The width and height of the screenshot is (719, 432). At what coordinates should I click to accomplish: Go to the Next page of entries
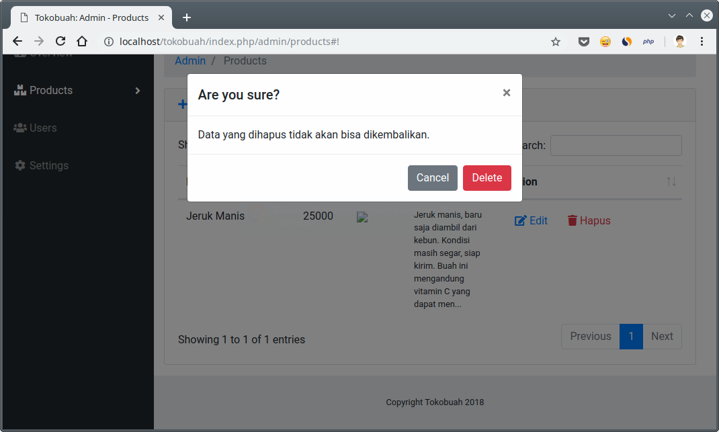pos(662,336)
